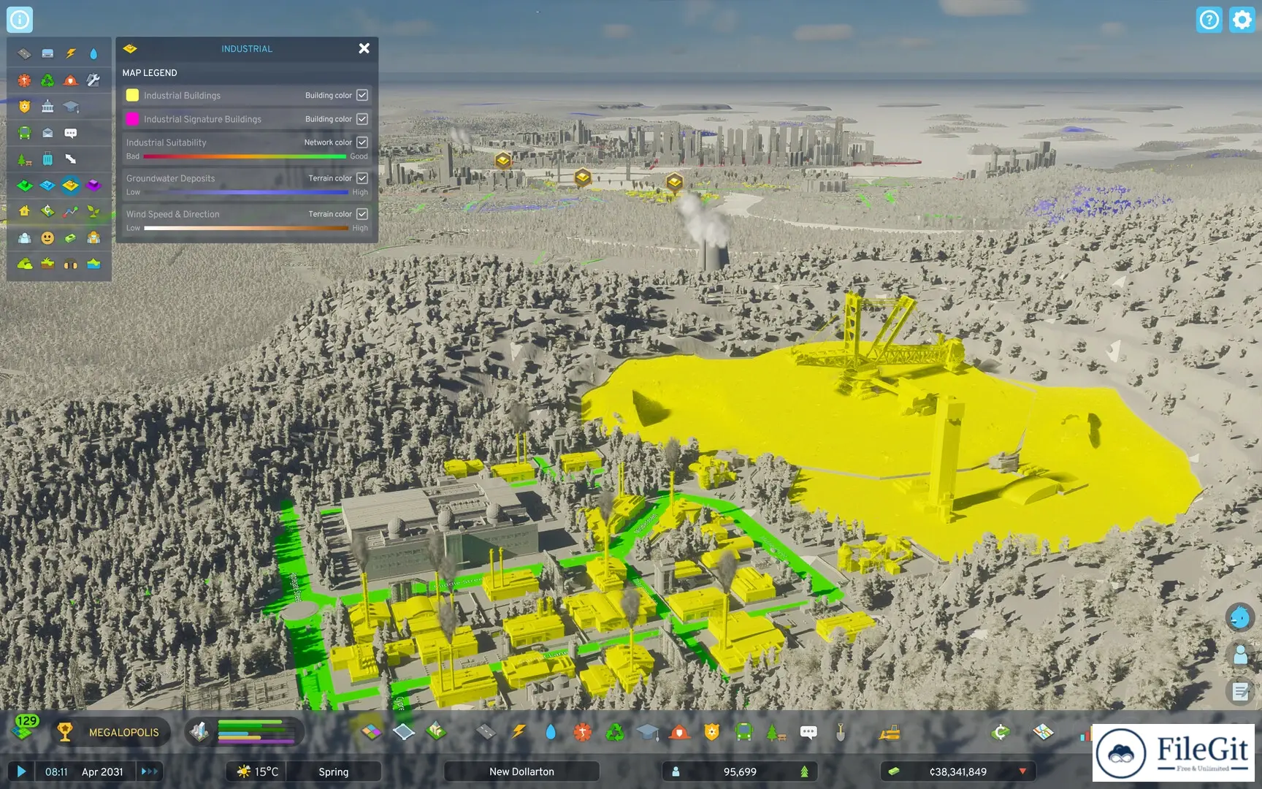
Task: Toggle Groundwater Deposits terrain color checkbox
Action: coord(362,178)
